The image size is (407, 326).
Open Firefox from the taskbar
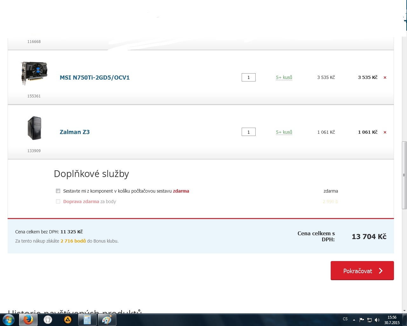point(28,320)
